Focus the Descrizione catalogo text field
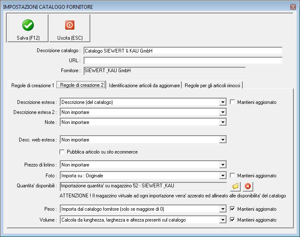 point(183,50)
